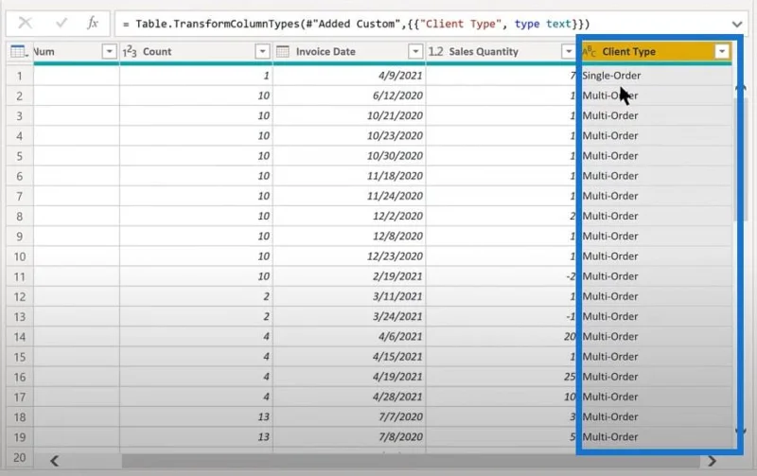The height and width of the screenshot is (476, 757).
Task: Click the 6/12/2020 invoice date cell
Action: (x=349, y=96)
